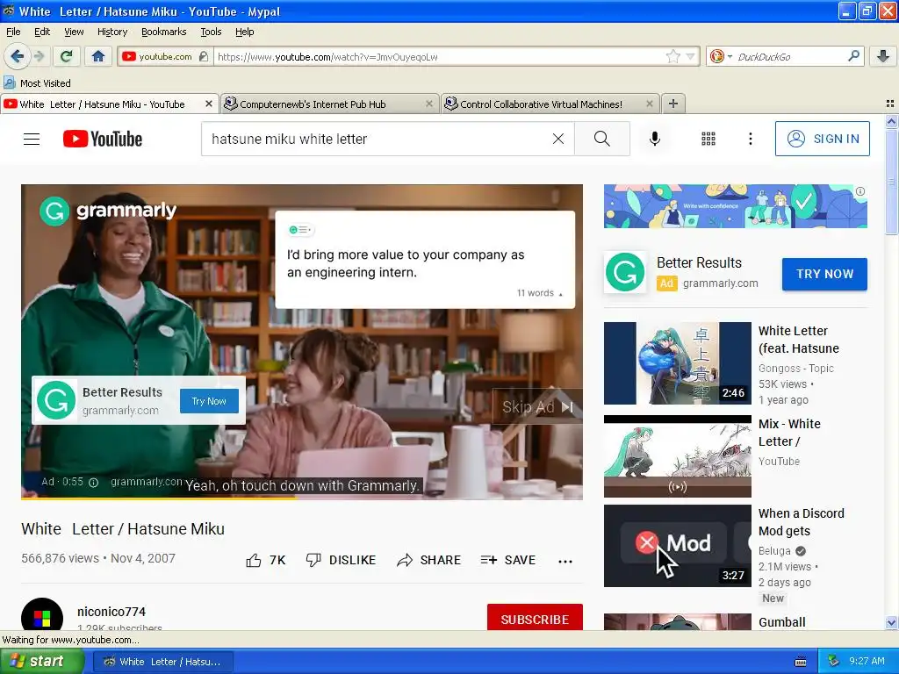Reload the page with the refresh icon
The height and width of the screenshot is (674, 899).
(67, 56)
